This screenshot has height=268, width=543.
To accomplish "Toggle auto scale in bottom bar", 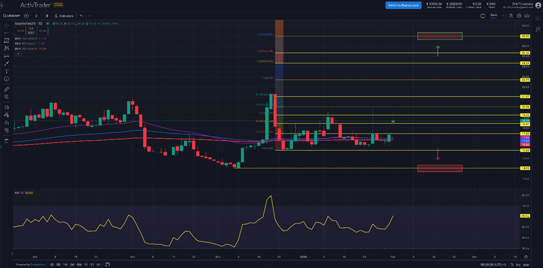I will [526, 265].
